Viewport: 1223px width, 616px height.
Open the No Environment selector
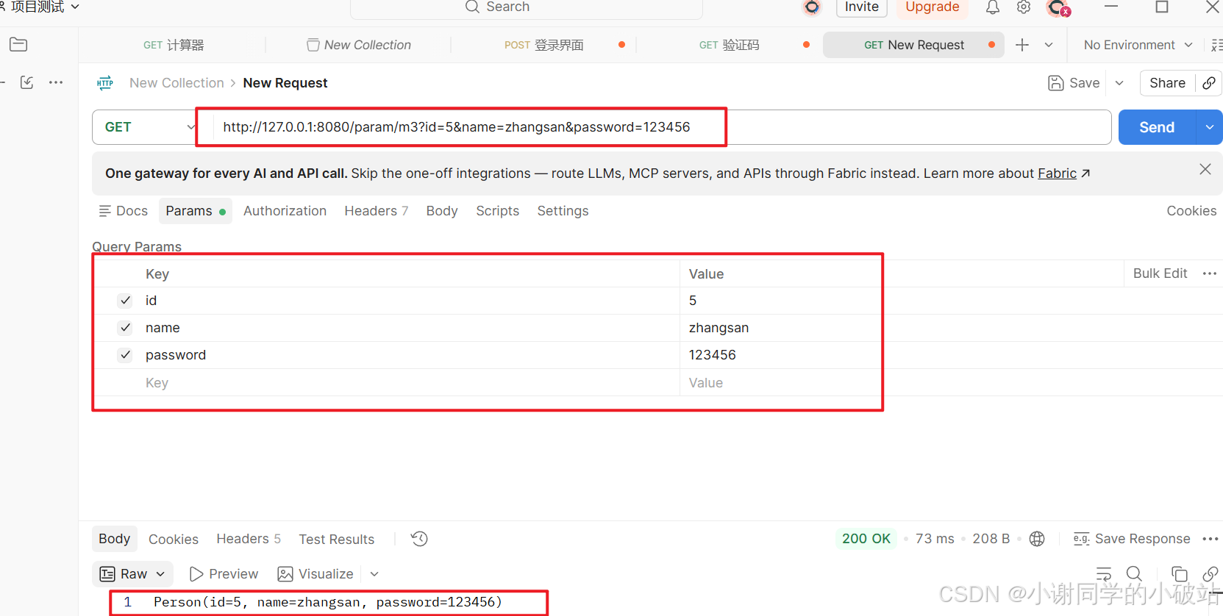1138,45
